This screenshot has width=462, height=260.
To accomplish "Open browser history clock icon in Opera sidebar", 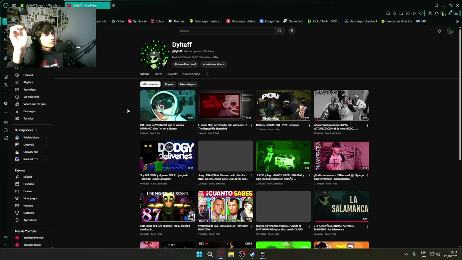I will point(6,130).
